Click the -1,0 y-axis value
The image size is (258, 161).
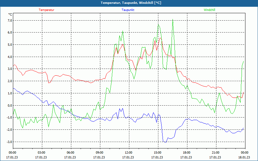[9, 118]
